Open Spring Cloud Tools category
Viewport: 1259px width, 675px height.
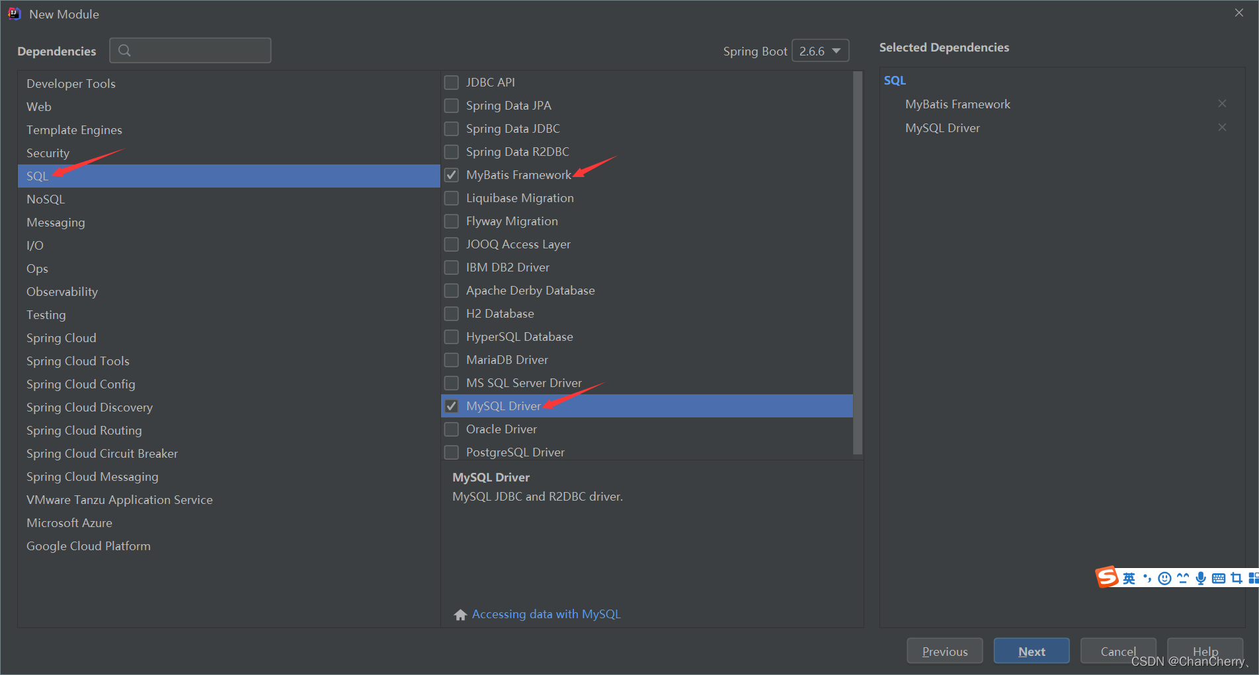coord(229,361)
